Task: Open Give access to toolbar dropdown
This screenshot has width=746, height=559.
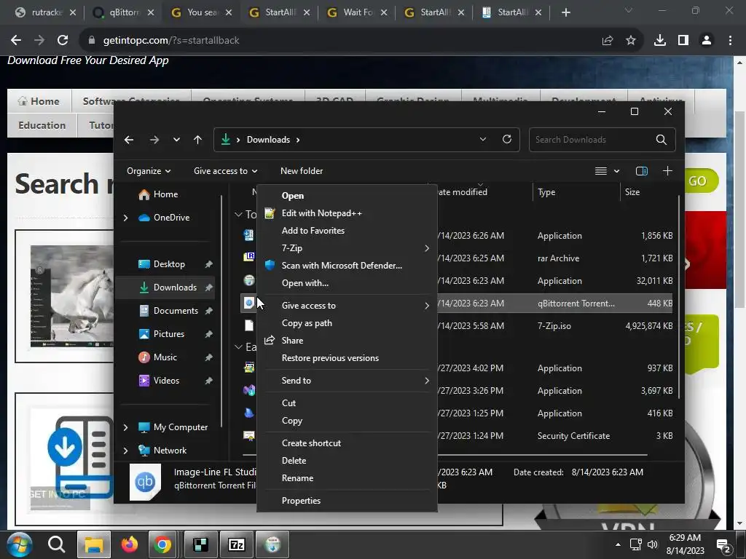Action: [226, 171]
